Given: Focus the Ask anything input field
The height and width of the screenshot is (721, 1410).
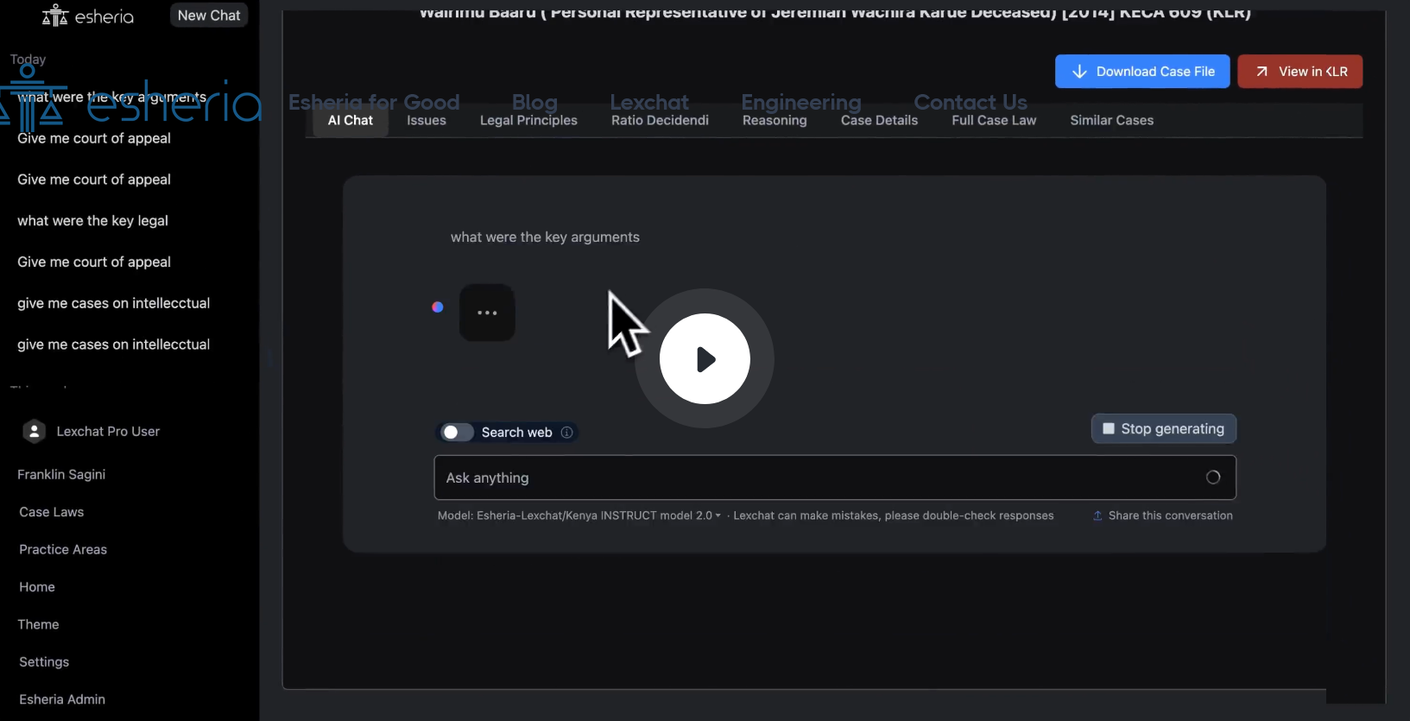Looking at the screenshot, I should tap(835, 478).
